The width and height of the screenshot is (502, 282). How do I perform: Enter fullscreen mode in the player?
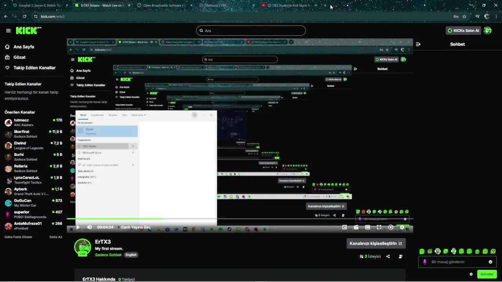coord(379,227)
